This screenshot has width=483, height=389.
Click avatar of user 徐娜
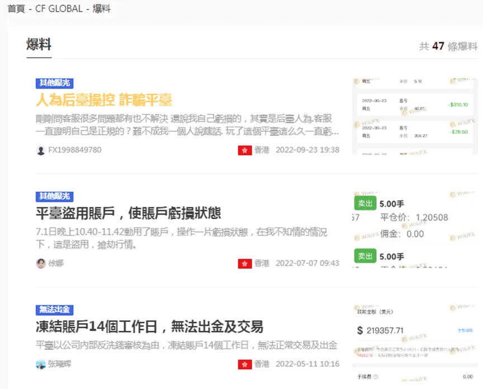coord(41,263)
